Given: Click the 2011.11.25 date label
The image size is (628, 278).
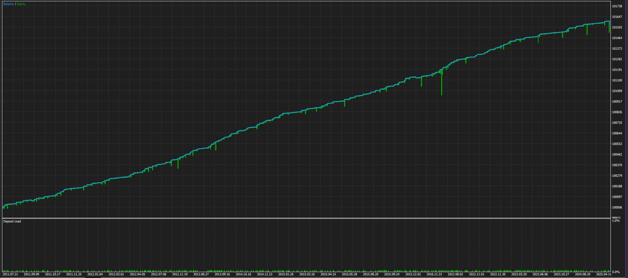Looking at the screenshot, I should click(74, 274).
